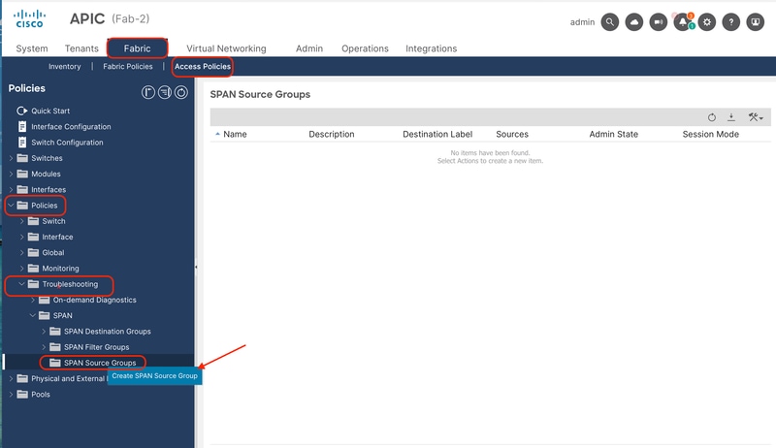Click the sidebar collapse handle

pos(196,267)
